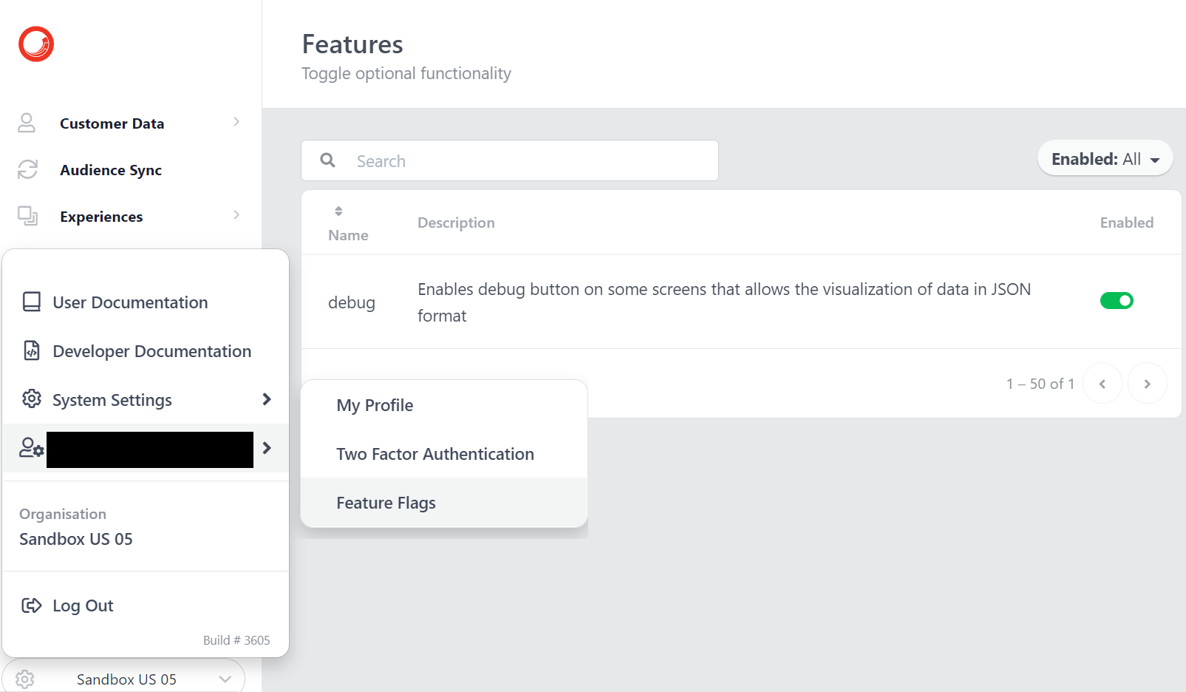Viewport: 1186px width, 692px height.
Task: Click the user account settings icon
Action: (x=30, y=449)
